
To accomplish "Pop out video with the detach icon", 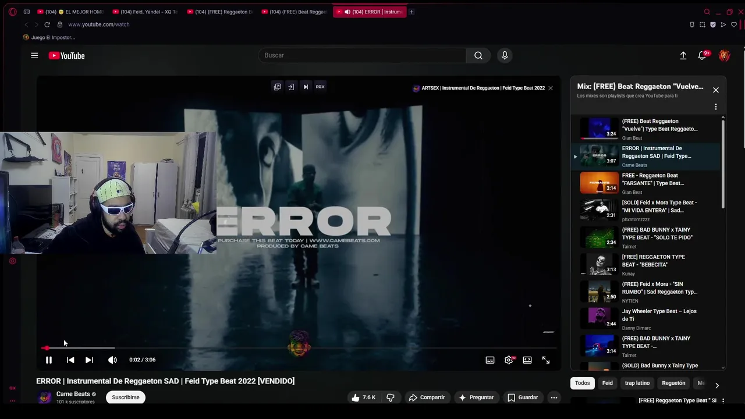I will (277, 87).
